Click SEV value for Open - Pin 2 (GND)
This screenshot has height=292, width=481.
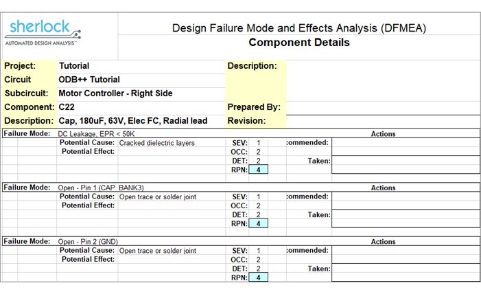258,251
